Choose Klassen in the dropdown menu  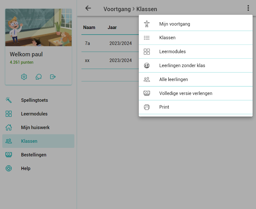coord(167,38)
